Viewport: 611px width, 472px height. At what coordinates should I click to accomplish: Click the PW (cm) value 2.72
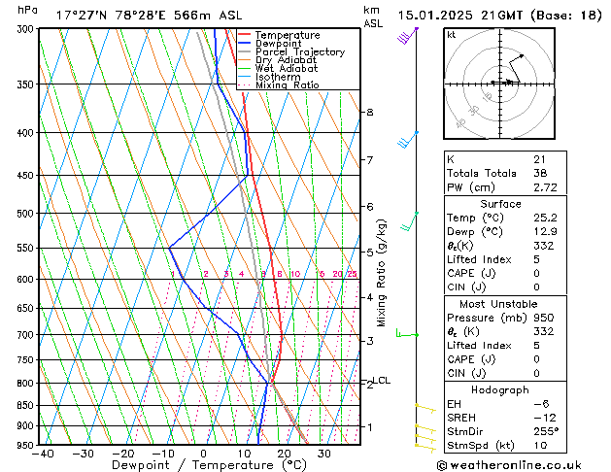[x=546, y=187]
